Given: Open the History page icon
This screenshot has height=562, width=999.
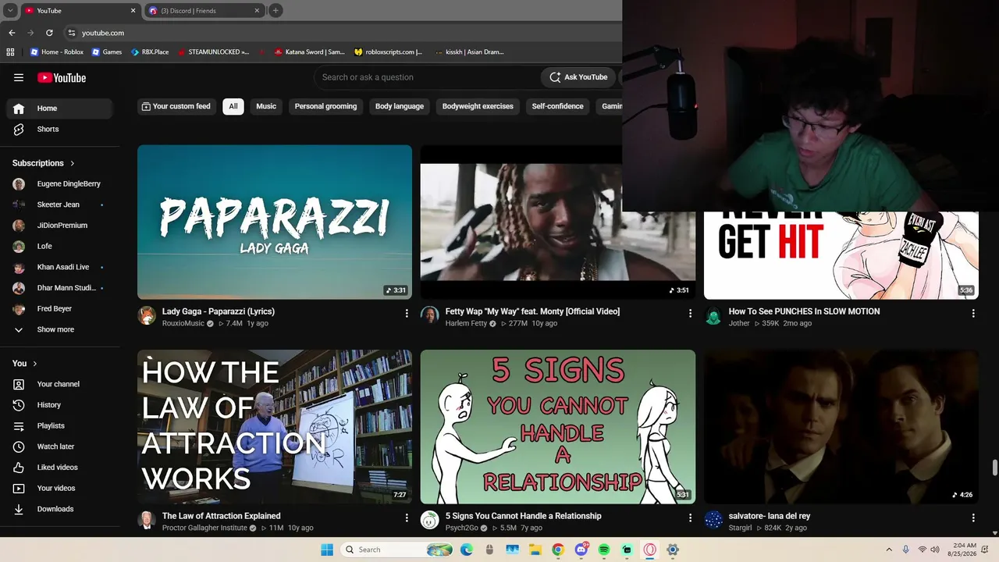Looking at the screenshot, I should pos(20,405).
